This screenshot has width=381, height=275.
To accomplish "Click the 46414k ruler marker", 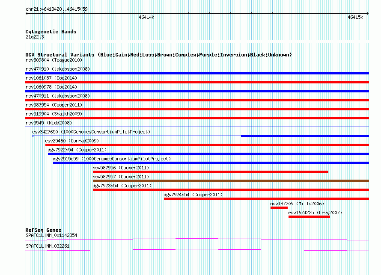I will 146,17.
